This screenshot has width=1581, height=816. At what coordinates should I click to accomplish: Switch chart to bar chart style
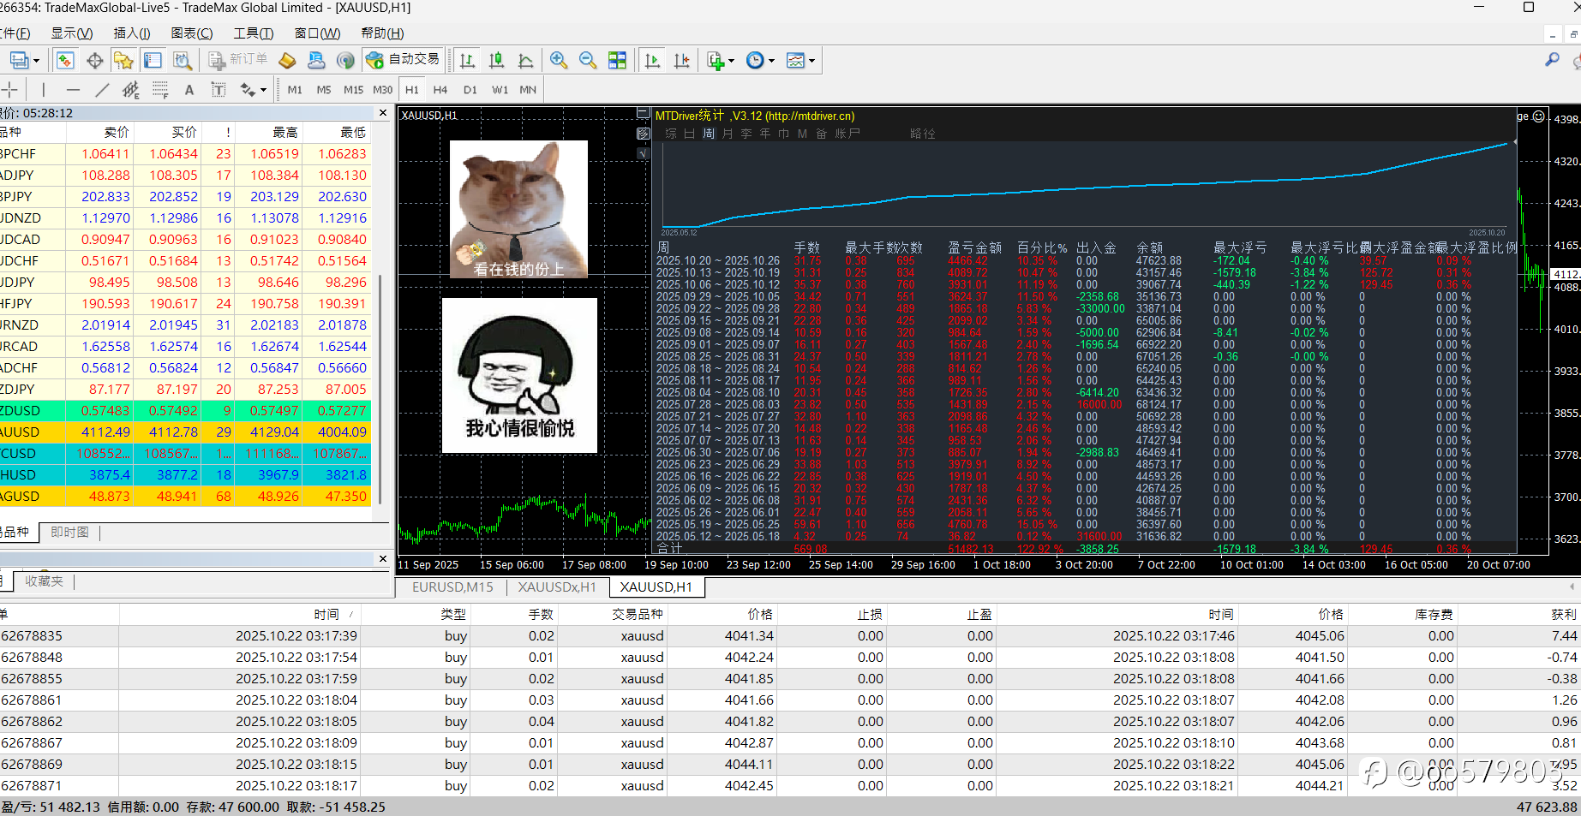(x=467, y=60)
